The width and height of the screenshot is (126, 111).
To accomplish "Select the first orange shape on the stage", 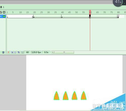I will point(56,96).
